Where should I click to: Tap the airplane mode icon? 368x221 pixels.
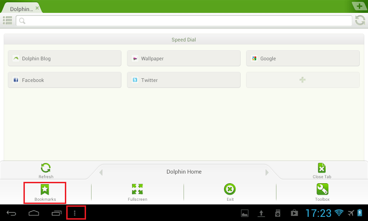pyautogui.click(x=351, y=213)
